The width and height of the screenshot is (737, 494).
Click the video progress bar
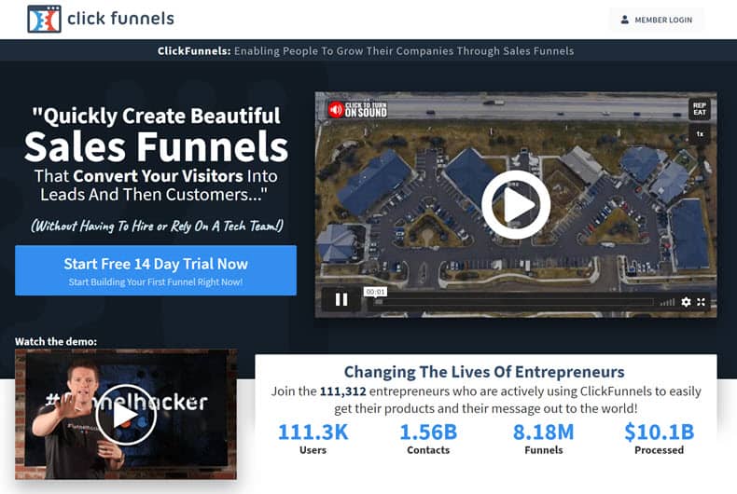pos(512,302)
